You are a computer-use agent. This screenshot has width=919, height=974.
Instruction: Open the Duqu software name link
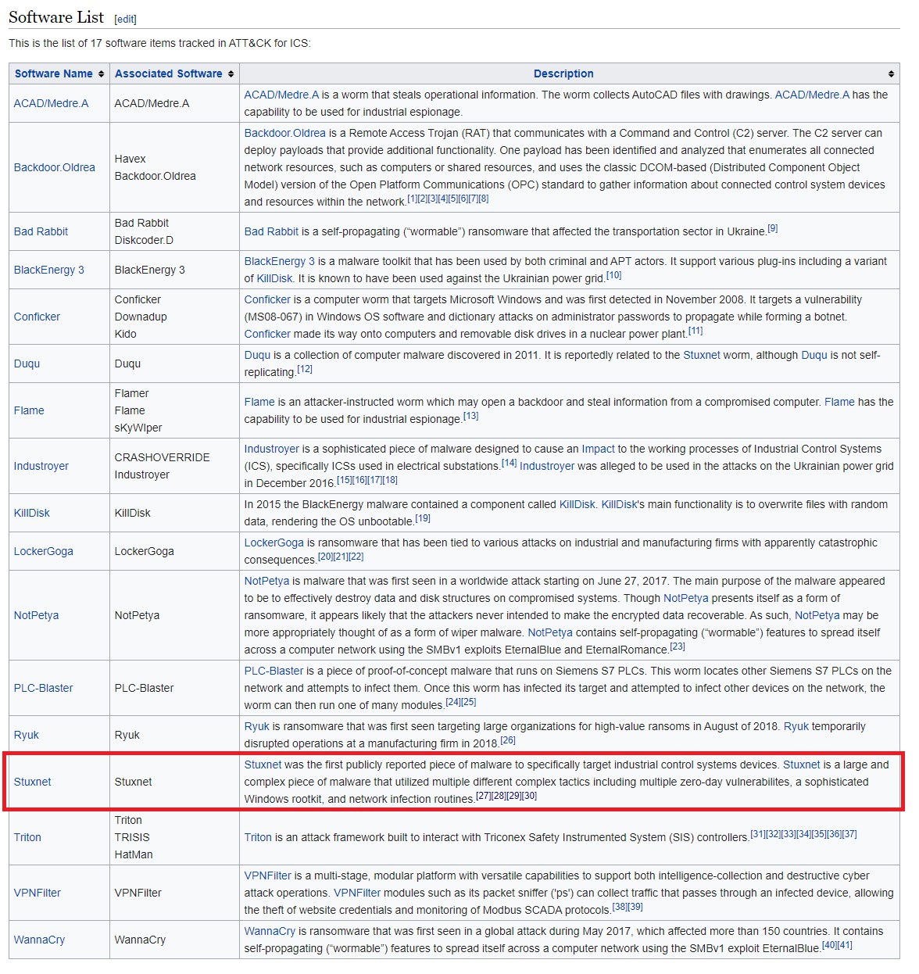tap(27, 363)
